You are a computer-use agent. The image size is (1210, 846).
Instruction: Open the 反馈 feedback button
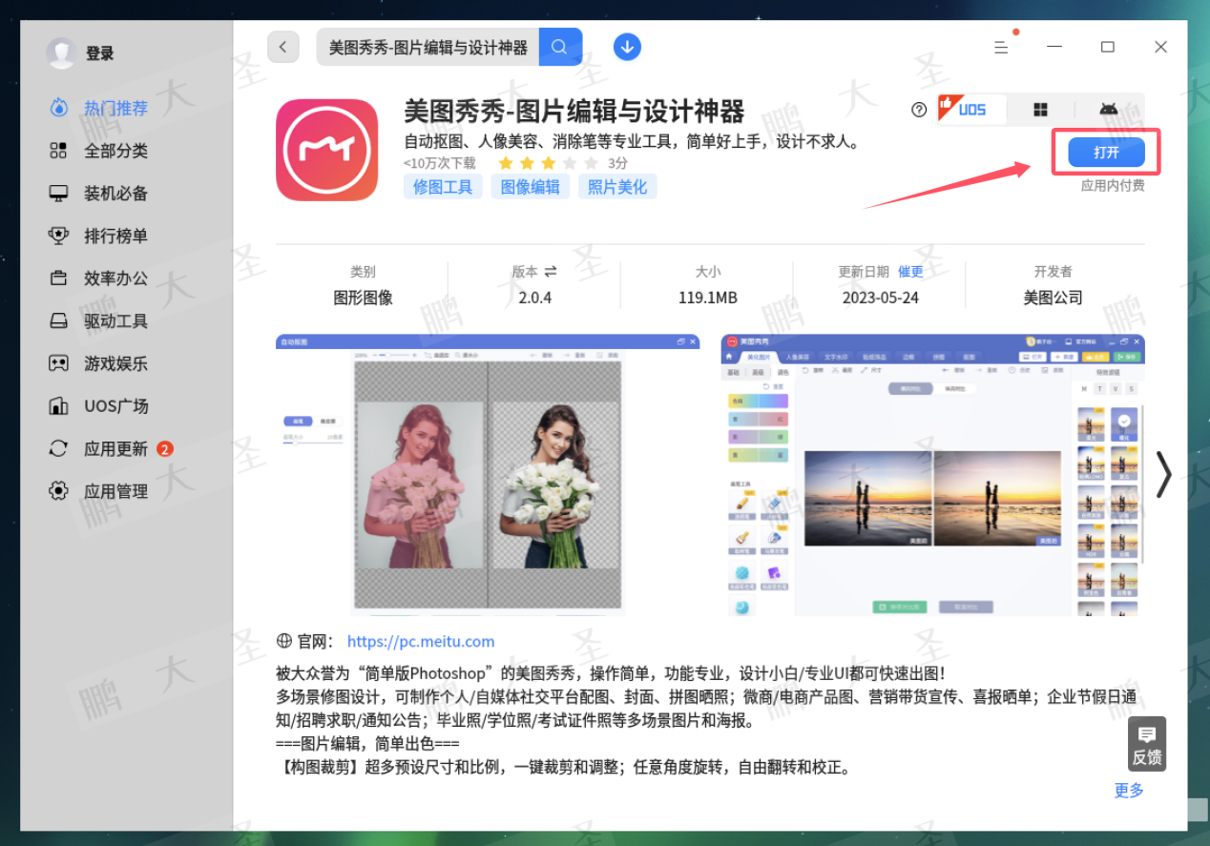click(x=1147, y=744)
